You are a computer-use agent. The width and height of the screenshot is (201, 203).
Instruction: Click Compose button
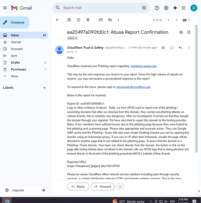pyautogui.click(x=15, y=22)
